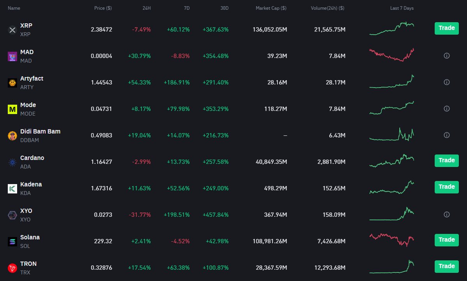The width and height of the screenshot is (467, 281).
Task: Open the TRON coin name link
Action: coord(28,263)
